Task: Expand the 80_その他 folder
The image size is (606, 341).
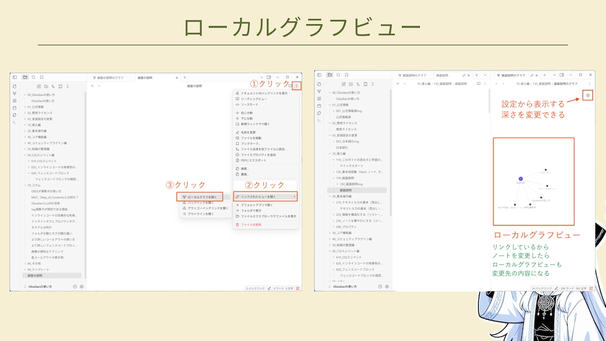Action: point(25,263)
